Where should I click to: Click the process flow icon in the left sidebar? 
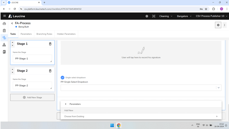tap(4, 38)
